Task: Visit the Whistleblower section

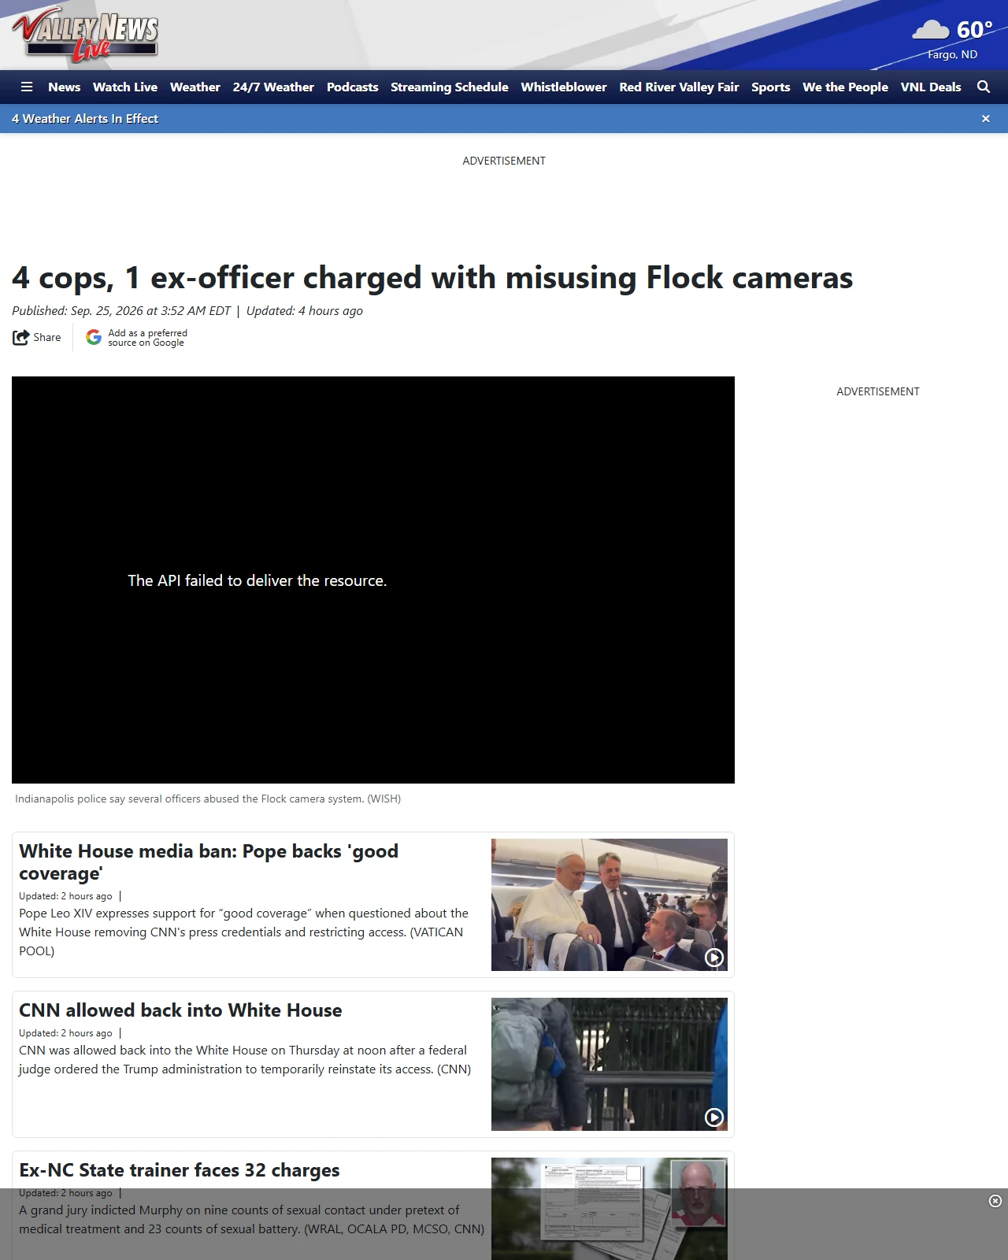Action: [x=564, y=87]
